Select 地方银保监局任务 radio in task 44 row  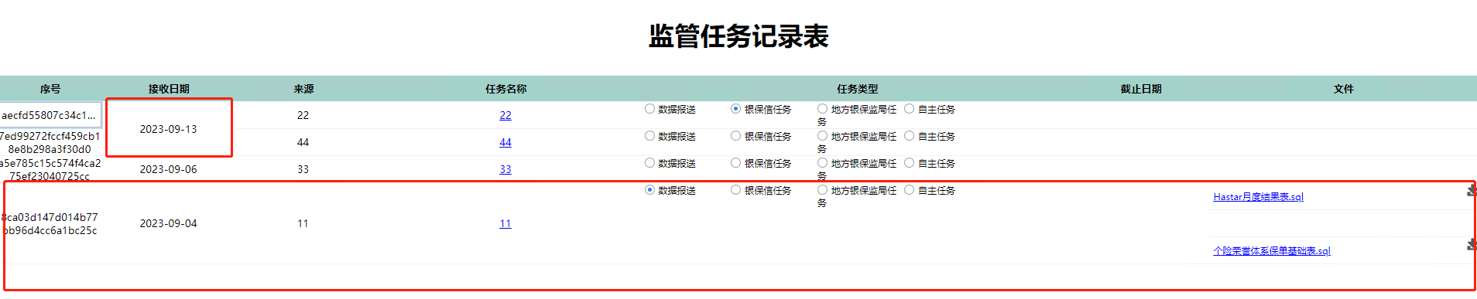(823, 136)
